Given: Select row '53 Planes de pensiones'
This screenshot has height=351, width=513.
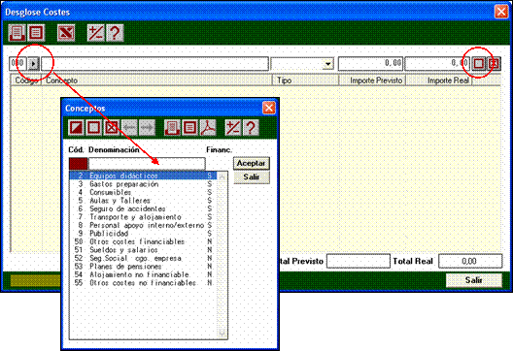Looking at the screenshot, I should tap(143, 267).
